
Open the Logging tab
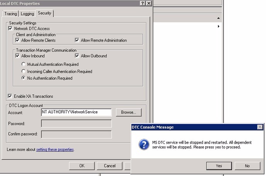tap(27, 13)
